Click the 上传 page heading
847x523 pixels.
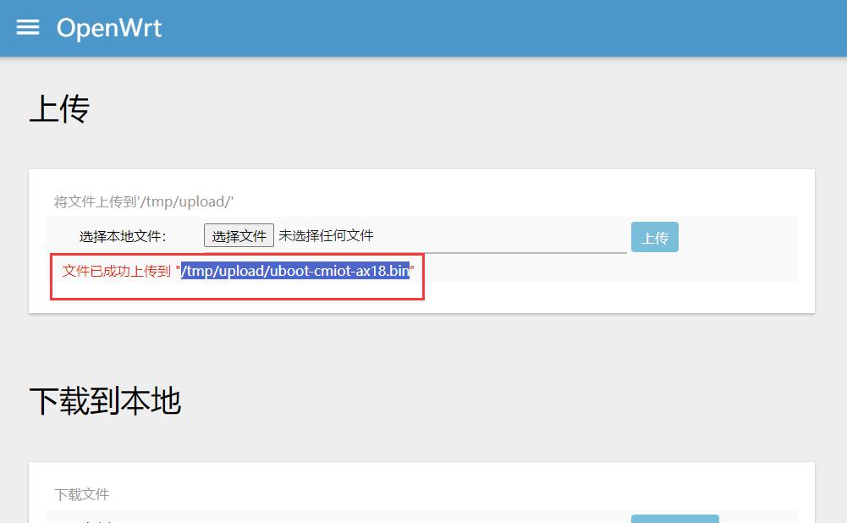point(60,108)
